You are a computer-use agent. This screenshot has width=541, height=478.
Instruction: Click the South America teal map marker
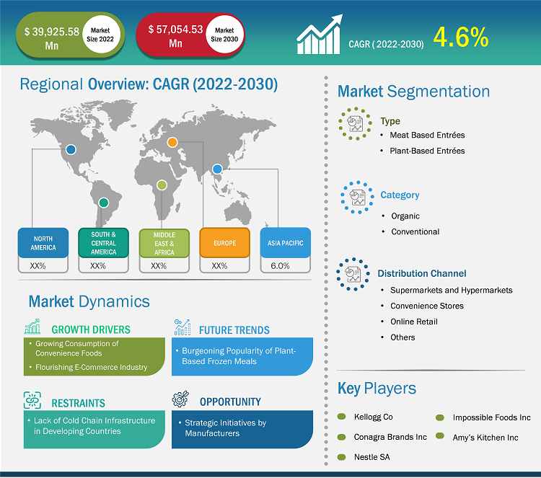point(103,203)
